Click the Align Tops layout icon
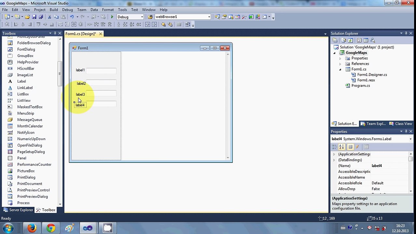 38,24
